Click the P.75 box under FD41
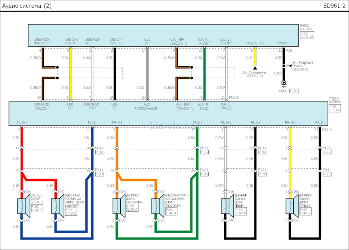349x250 pixels. [327, 174]
